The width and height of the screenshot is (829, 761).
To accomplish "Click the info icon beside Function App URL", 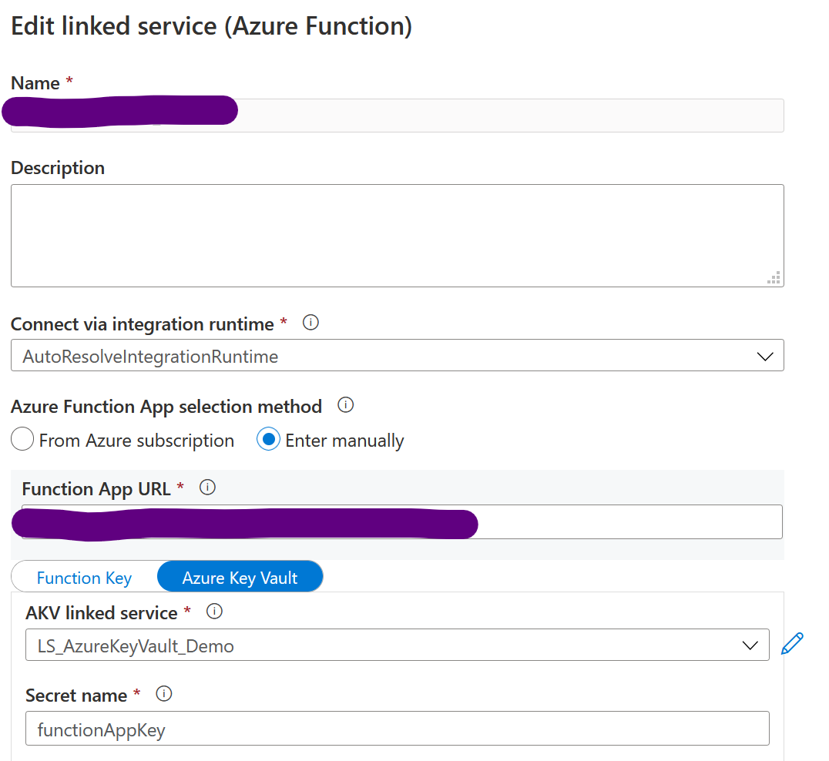I will [x=207, y=487].
